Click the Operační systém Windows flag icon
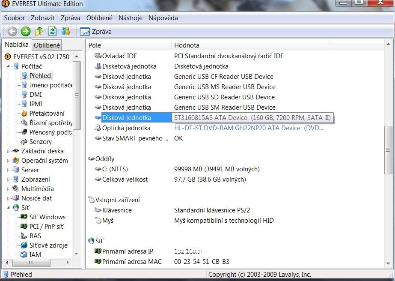The width and height of the screenshot is (395, 281). click(16, 161)
